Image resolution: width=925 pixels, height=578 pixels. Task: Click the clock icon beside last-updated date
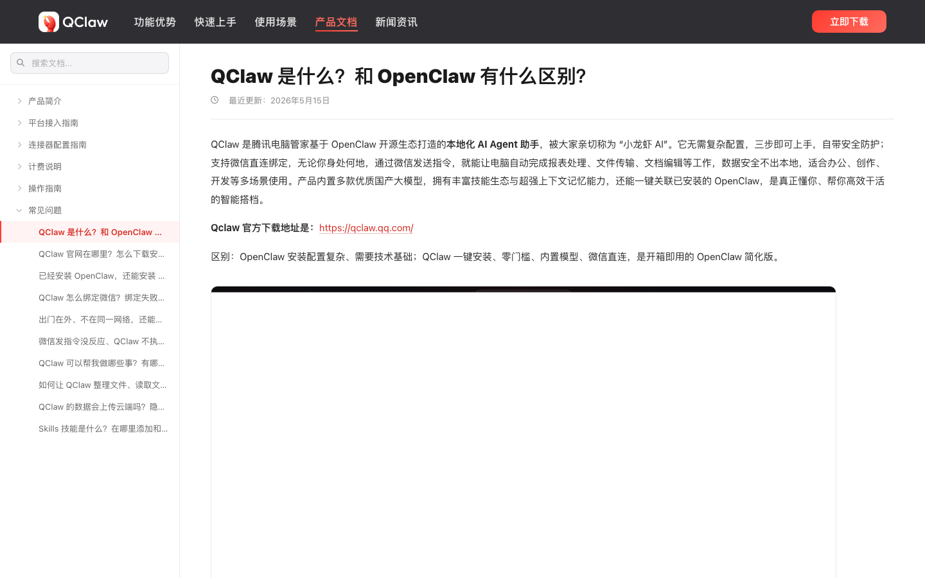(x=215, y=100)
